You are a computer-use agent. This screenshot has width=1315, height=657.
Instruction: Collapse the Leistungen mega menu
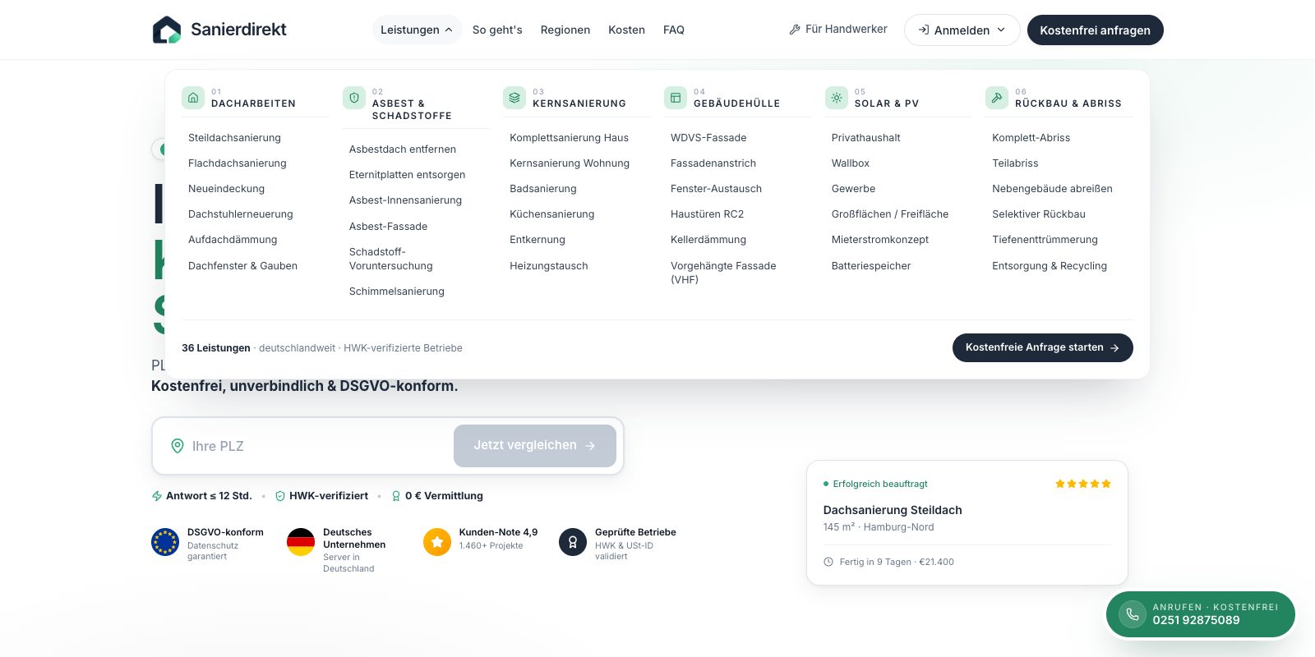point(417,30)
